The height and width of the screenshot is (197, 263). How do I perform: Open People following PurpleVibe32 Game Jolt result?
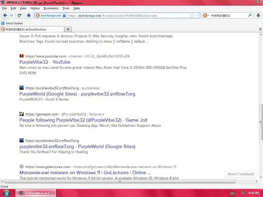click(83, 120)
